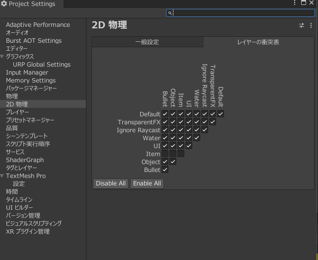Open UI ビルダー settings
Image resolution: width=318 pixels, height=260 pixels.
[x=19, y=208]
